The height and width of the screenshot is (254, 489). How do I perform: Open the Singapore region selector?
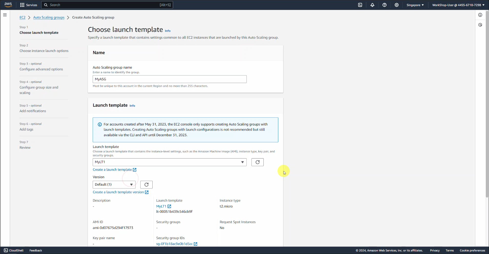[415, 5]
